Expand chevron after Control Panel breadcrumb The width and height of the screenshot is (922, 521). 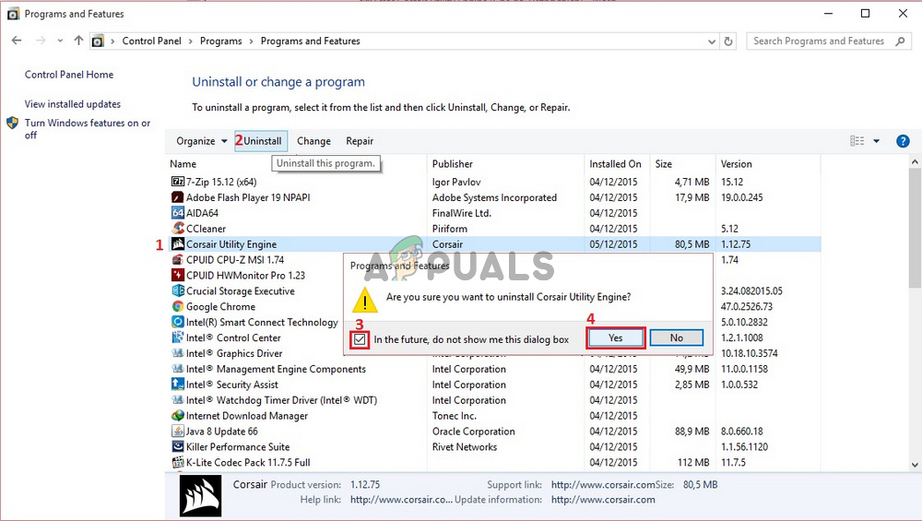191,41
